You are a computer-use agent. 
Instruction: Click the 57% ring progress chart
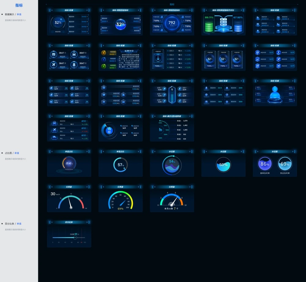point(121,165)
